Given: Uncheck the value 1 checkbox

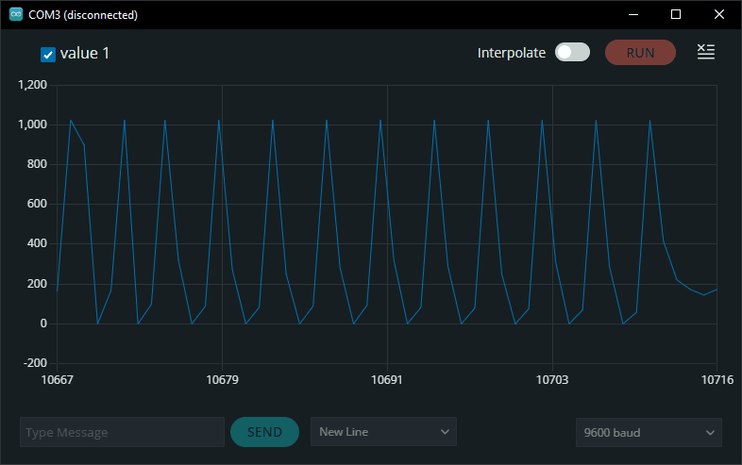Looking at the screenshot, I should [48, 55].
